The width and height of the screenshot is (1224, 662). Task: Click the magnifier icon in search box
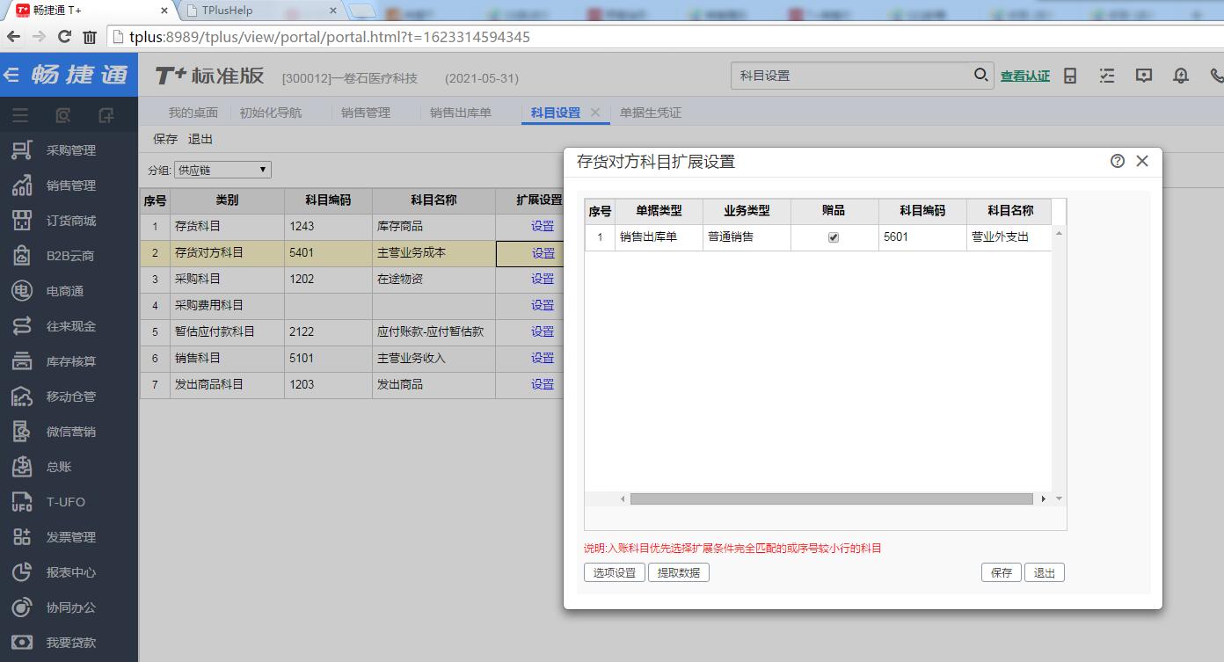click(980, 75)
